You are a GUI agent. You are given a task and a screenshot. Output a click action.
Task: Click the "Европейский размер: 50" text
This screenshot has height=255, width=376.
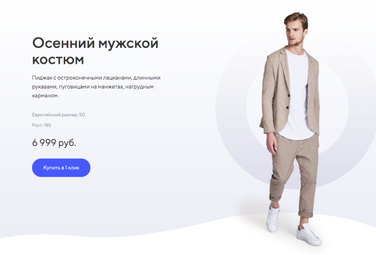[x=59, y=115]
